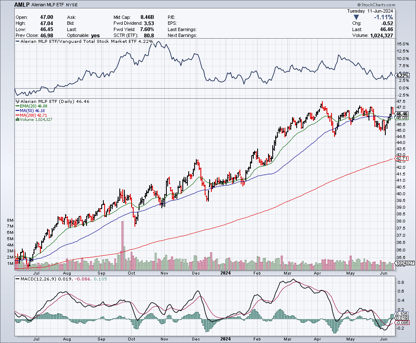416x343 pixels.
Task: Click the down triangle change indicator
Action: click(356, 17)
